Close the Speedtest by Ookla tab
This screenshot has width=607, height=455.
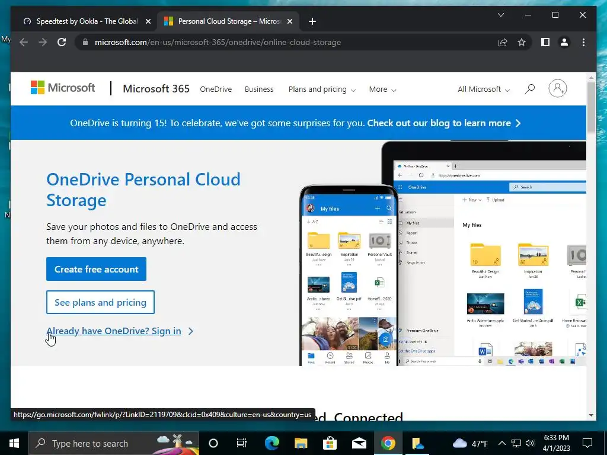(148, 21)
